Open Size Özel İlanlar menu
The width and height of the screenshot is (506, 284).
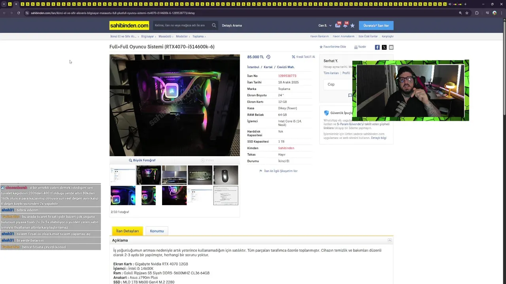[x=368, y=36]
